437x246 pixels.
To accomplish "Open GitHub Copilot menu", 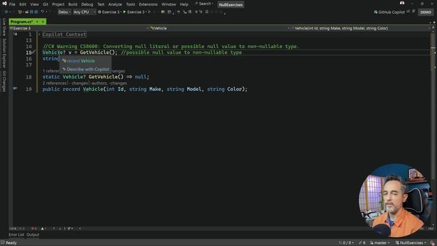I will click(389, 12).
